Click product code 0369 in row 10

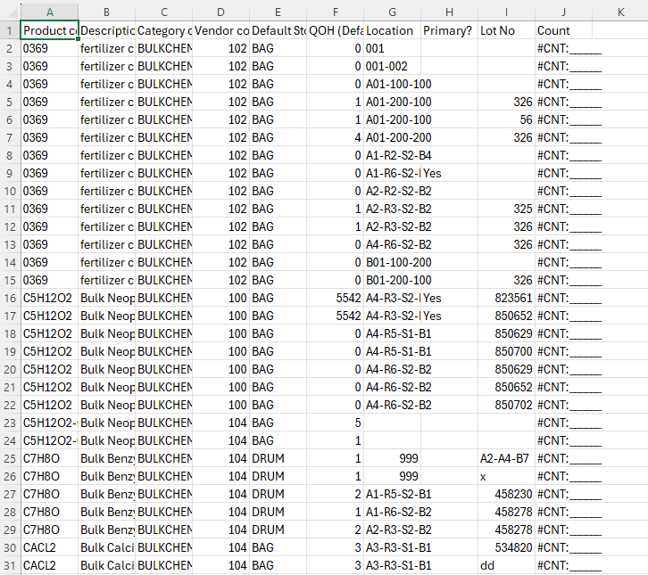tap(50, 191)
